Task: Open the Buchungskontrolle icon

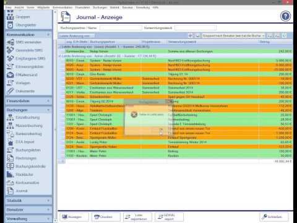Action: [11, 166]
